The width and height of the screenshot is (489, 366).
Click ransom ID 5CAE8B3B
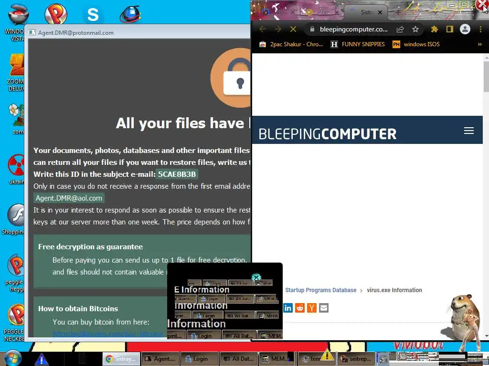[x=177, y=174]
